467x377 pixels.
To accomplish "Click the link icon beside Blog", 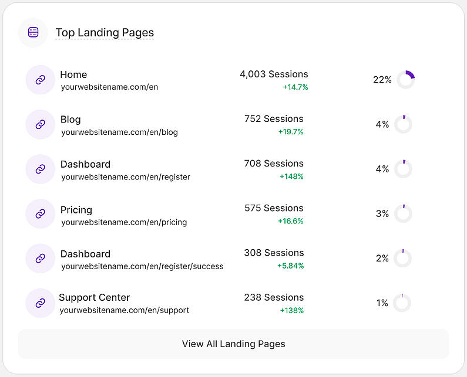I will click(41, 124).
